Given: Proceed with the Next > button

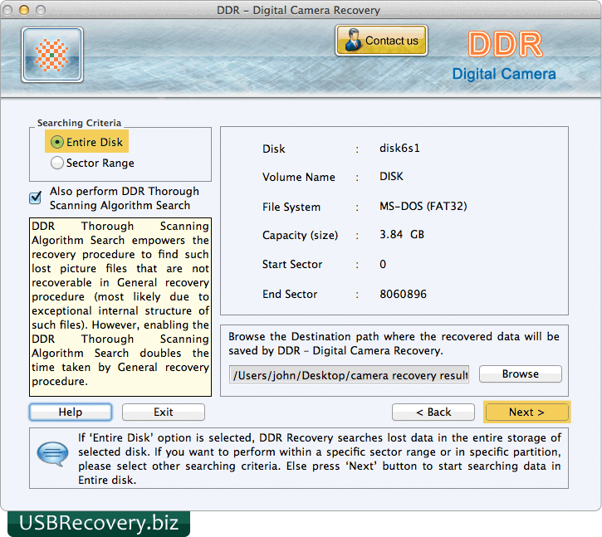Looking at the screenshot, I should [526, 412].
